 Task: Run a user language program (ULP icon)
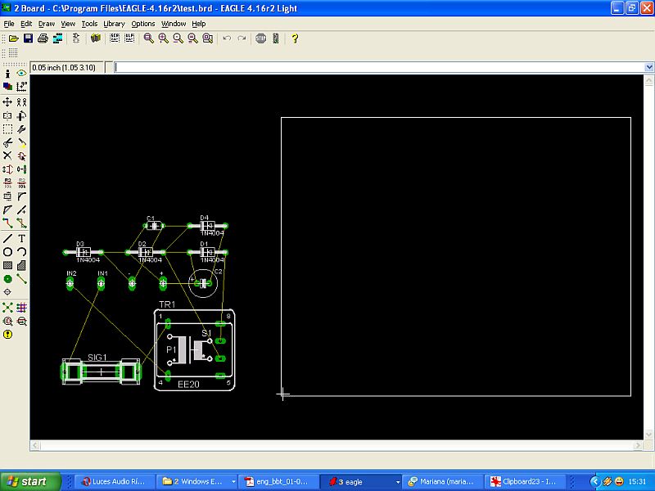click(129, 38)
